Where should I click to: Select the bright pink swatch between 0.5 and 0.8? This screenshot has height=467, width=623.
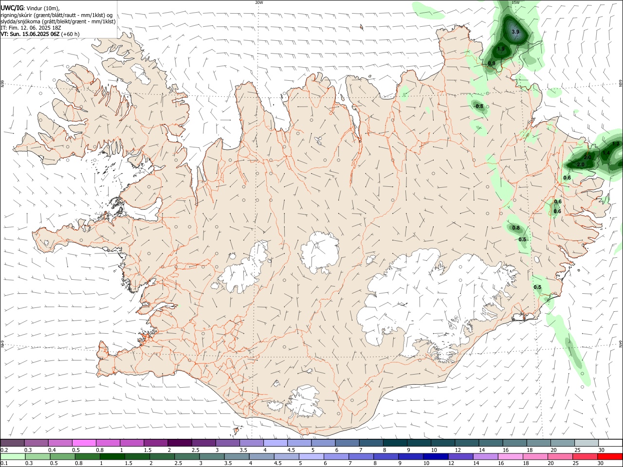(84, 443)
